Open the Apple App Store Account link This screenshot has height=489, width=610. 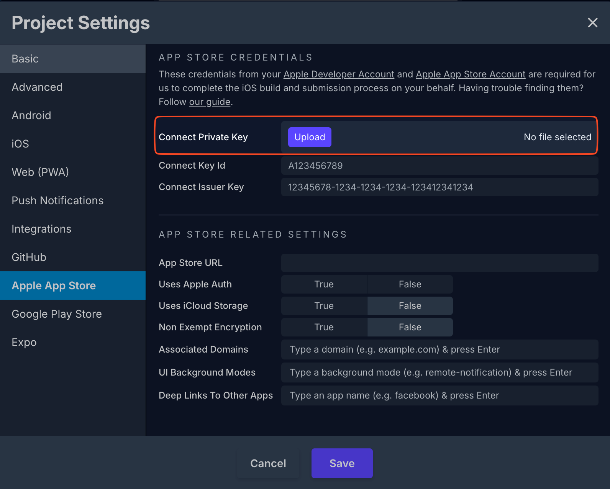pos(470,74)
